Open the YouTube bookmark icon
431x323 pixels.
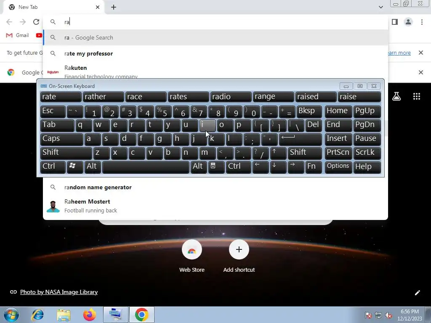(39, 35)
